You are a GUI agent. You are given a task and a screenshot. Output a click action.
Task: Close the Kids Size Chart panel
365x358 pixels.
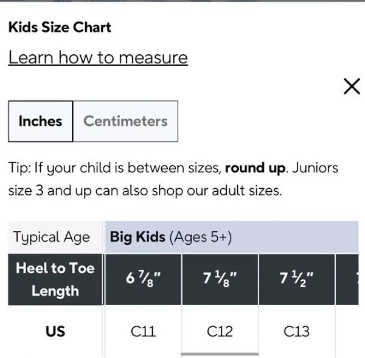coord(352,87)
